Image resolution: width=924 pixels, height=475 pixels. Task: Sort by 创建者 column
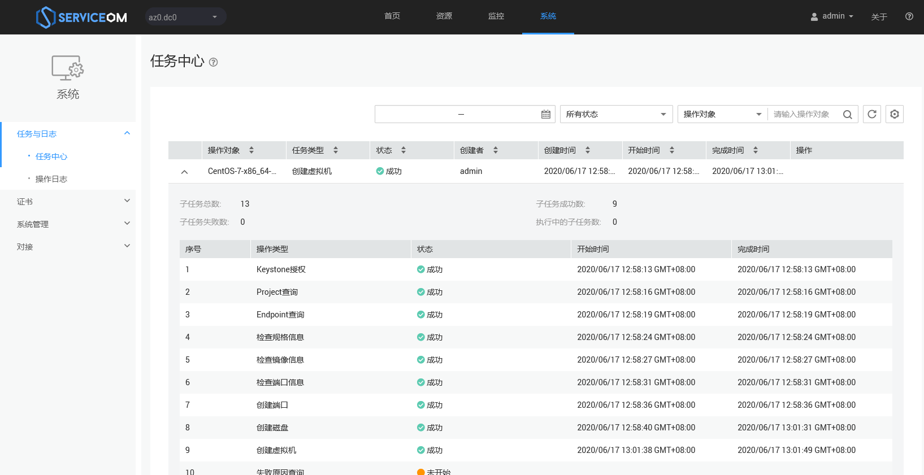[496, 150]
